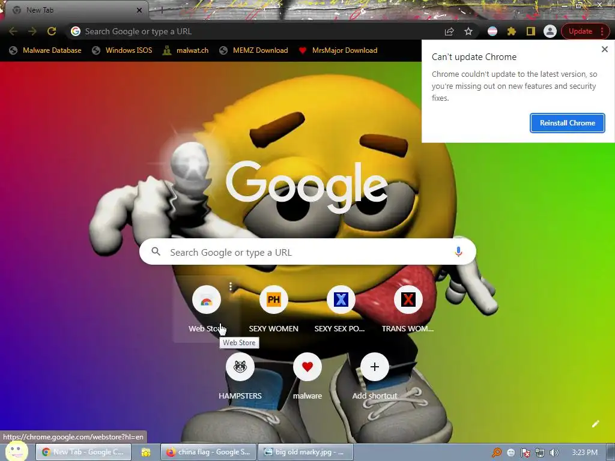The width and height of the screenshot is (615, 461).
Task: Click the smiley Start button on taskbar
Action: [17, 451]
